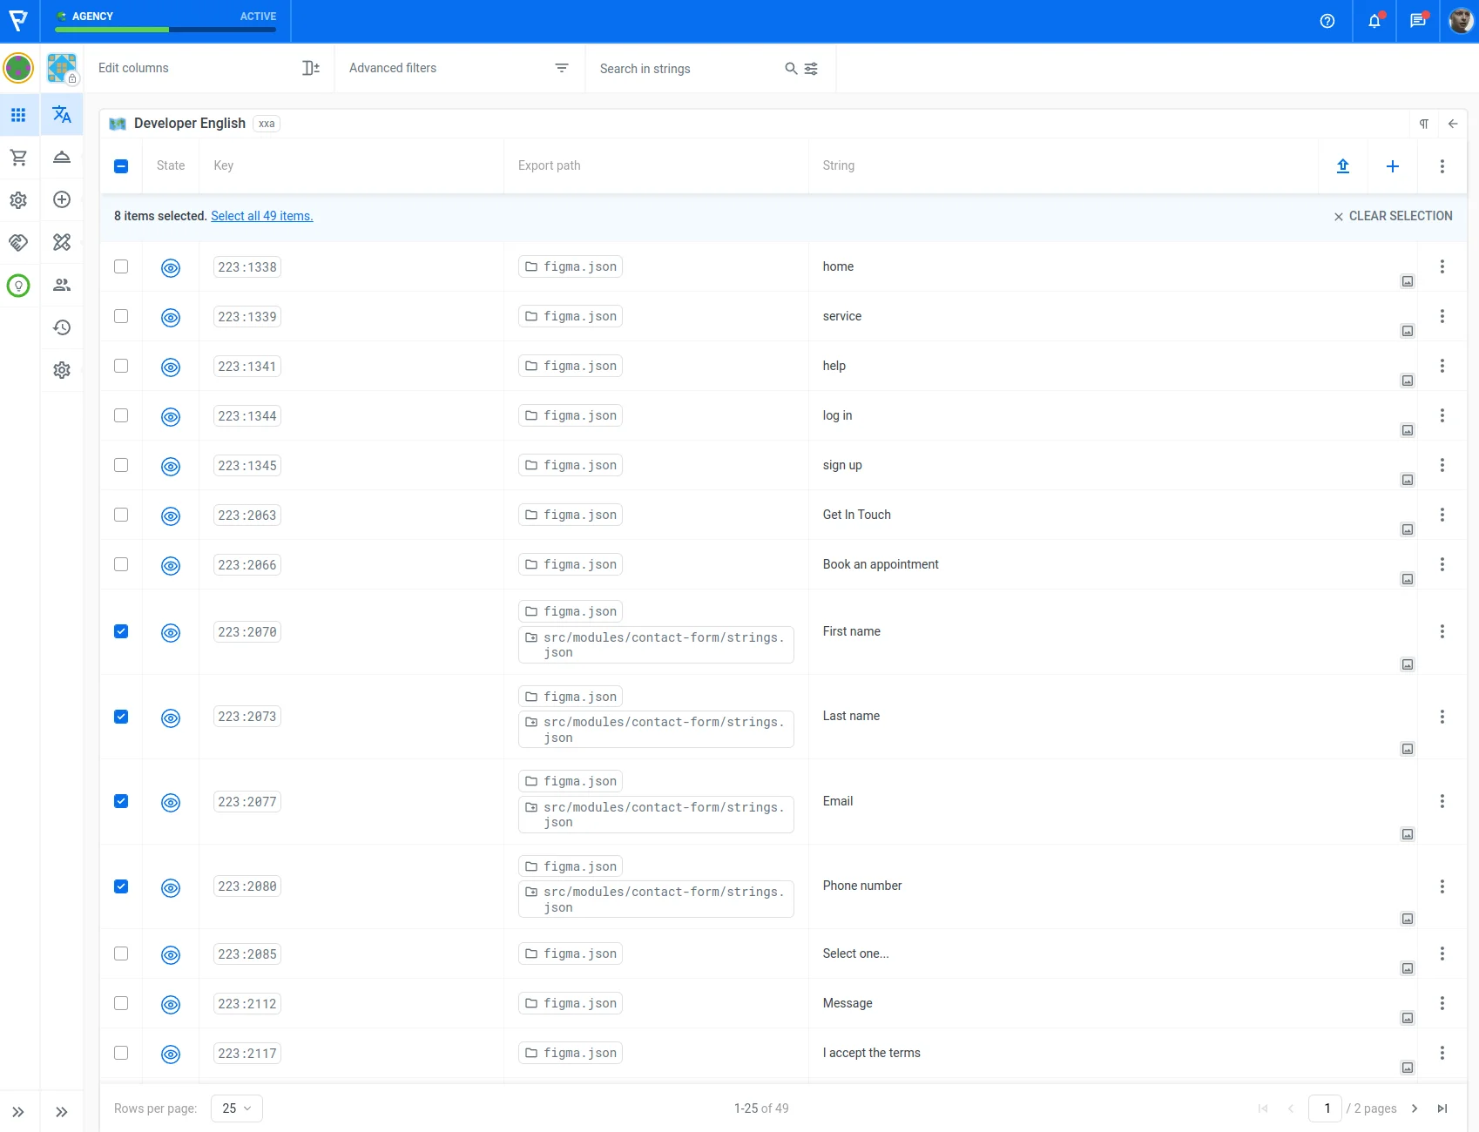Select the Agency Active tab
Screen dimensions: 1479x1132
165,21
